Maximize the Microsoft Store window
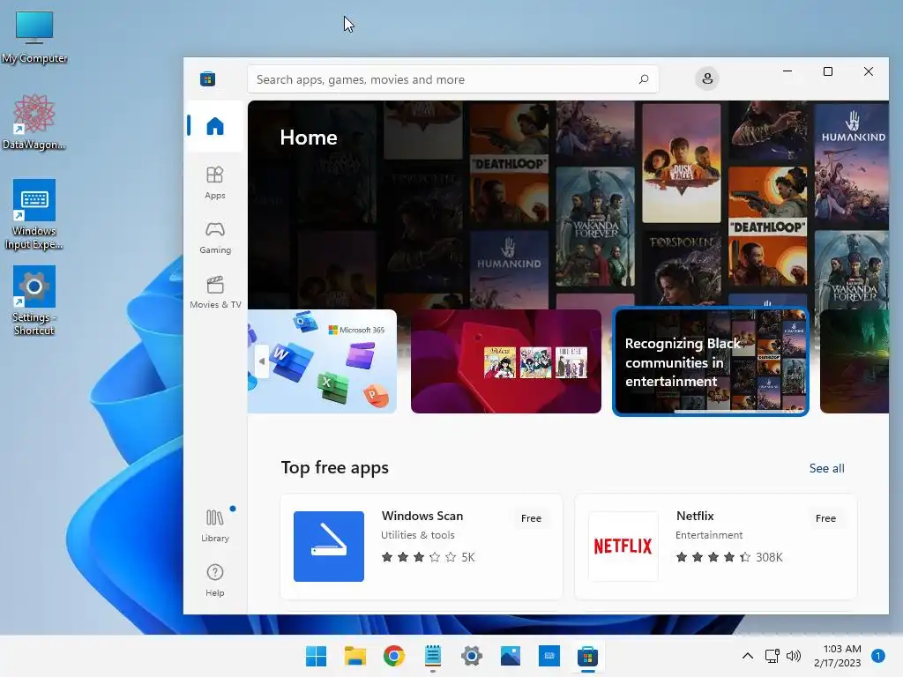The height and width of the screenshot is (677, 903). pyautogui.click(x=827, y=71)
